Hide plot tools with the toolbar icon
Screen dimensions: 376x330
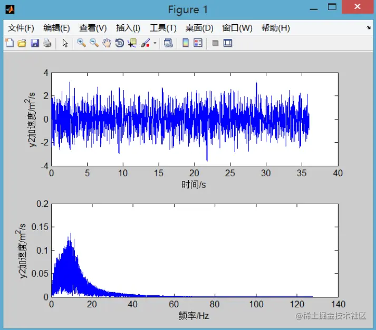click(215, 43)
